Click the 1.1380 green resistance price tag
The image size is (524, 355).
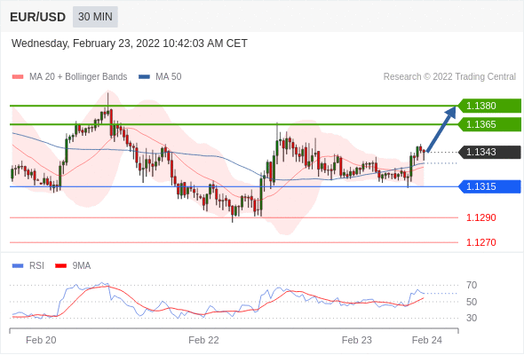coord(489,106)
